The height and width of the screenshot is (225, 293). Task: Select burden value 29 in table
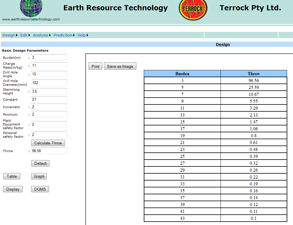click(x=182, y=170)
